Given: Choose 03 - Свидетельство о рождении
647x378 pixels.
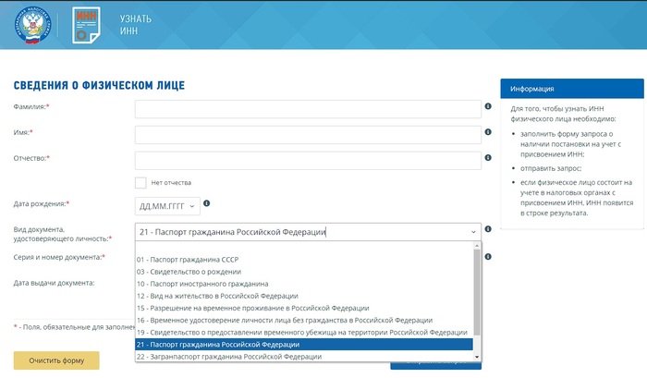Looking at the screenshot, I should 304,272.
